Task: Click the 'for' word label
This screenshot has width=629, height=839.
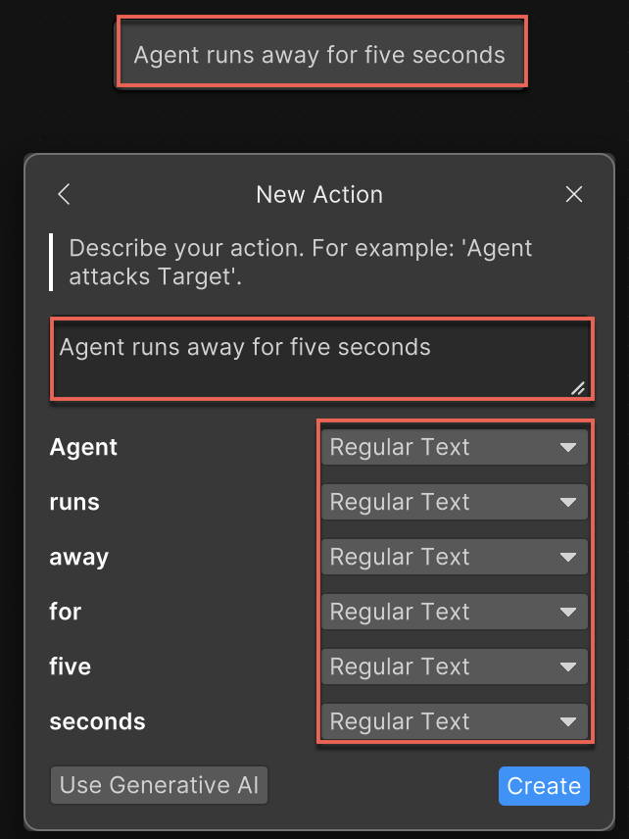Action: pos(66,613)
